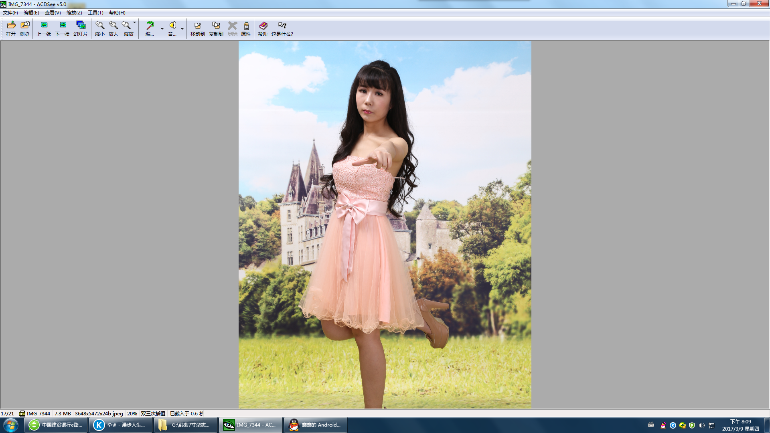
Task: Click the Help (帮助) book button
Action: pyautogui.click(x=263, y=28)
